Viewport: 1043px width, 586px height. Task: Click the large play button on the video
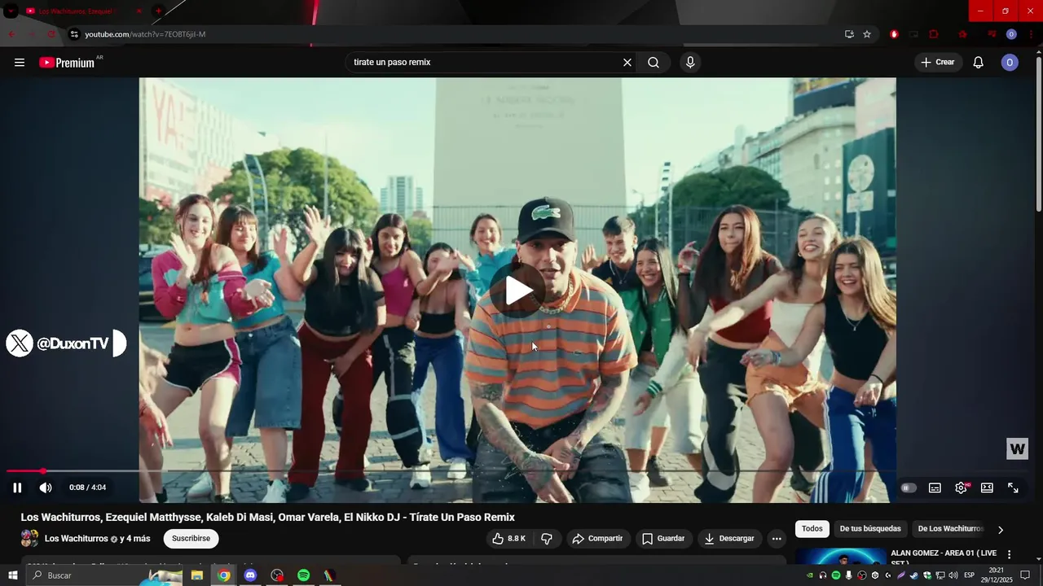point(518,291)
